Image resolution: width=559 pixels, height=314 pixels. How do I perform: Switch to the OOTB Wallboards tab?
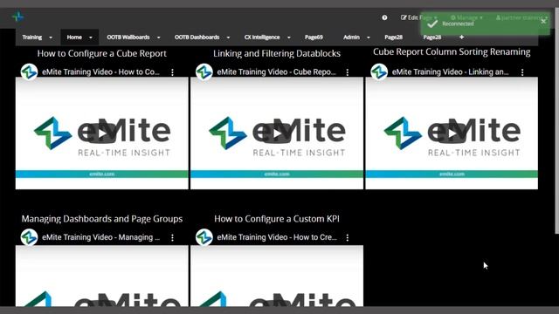click(x=128, y=37)
